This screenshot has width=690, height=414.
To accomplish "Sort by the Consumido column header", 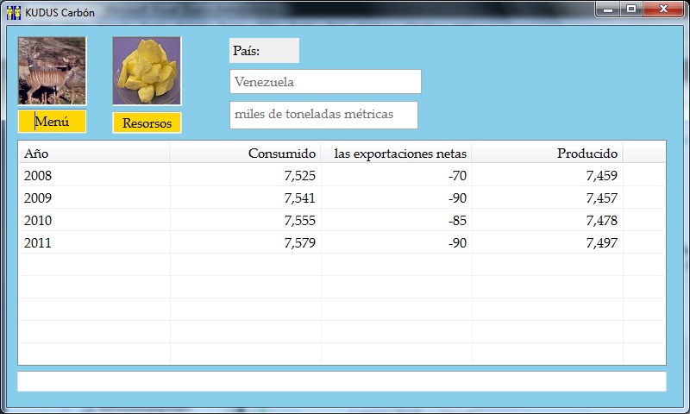I will point(245,154).
